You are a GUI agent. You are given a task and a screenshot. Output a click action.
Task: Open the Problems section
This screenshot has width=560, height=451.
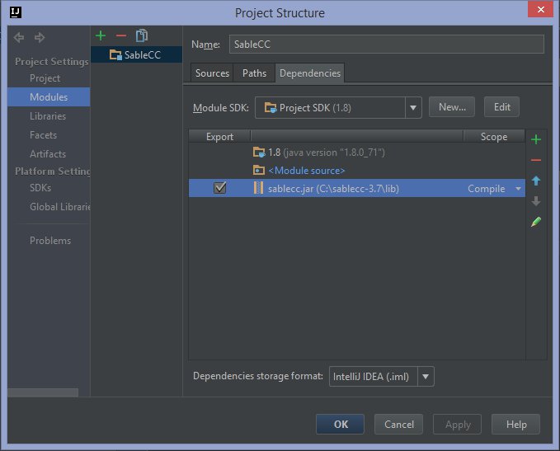click(x=50, y=241)
